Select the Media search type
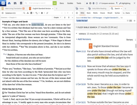Viewport: 137px width, 105px height. pos(95,13)
